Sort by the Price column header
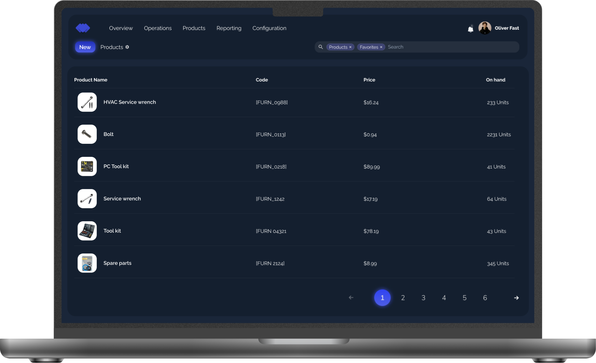This screenshot has height=363, width=596. [369, 80]
